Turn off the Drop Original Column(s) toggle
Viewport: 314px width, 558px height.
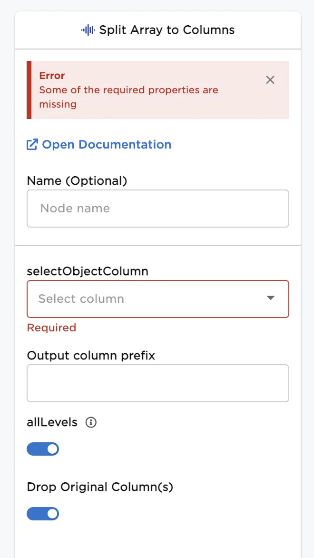(43, 514)
